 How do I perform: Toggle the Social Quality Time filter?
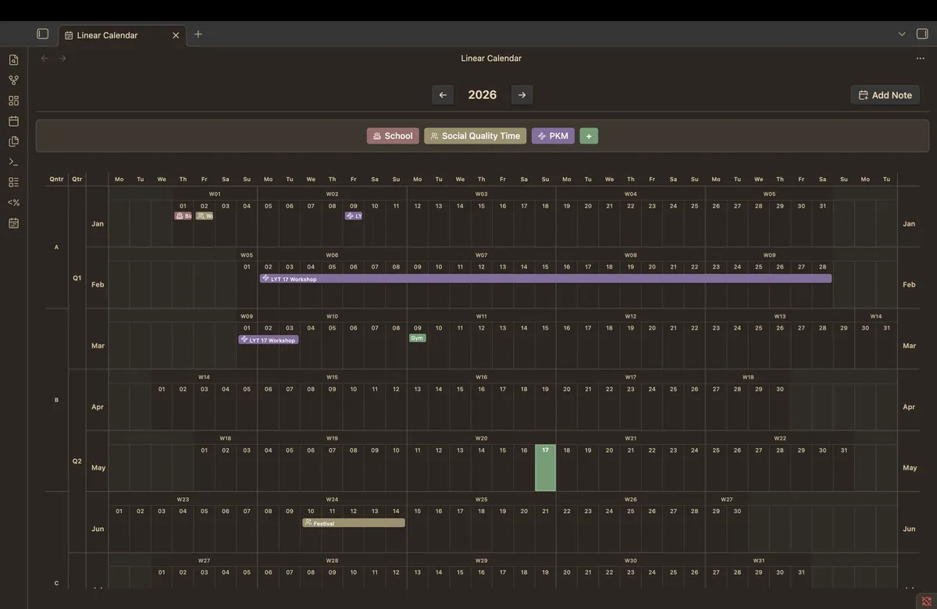tap(476, 136)
